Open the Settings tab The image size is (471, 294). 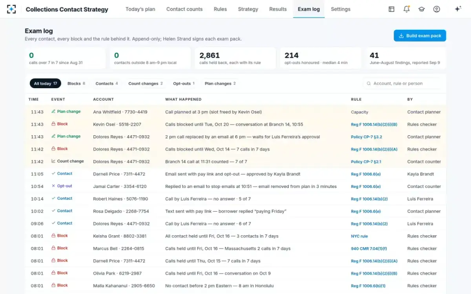tap(341, 9)
